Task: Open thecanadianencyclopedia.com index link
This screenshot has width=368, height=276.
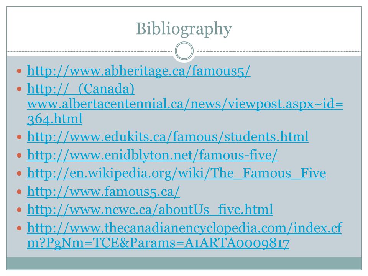Action: 184,228
